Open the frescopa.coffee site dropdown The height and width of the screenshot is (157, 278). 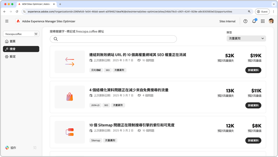tap(21, 34)
